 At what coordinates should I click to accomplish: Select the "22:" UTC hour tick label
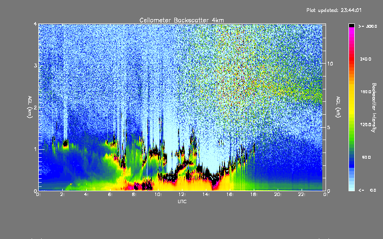point(302,195)
